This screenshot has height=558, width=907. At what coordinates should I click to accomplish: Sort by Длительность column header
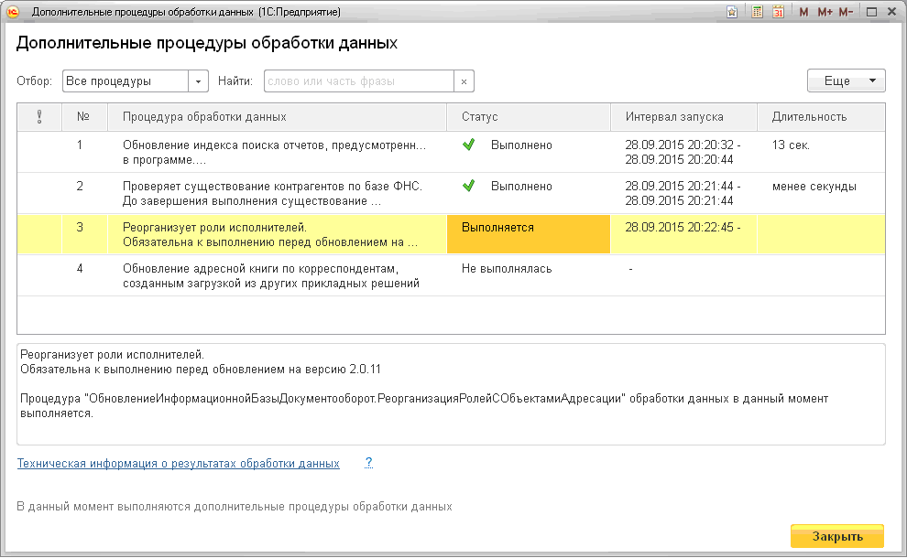[821, 117]
